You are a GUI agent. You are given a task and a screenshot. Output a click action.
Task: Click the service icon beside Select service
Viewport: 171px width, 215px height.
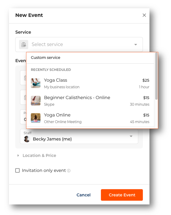click(x=24, y=45)
